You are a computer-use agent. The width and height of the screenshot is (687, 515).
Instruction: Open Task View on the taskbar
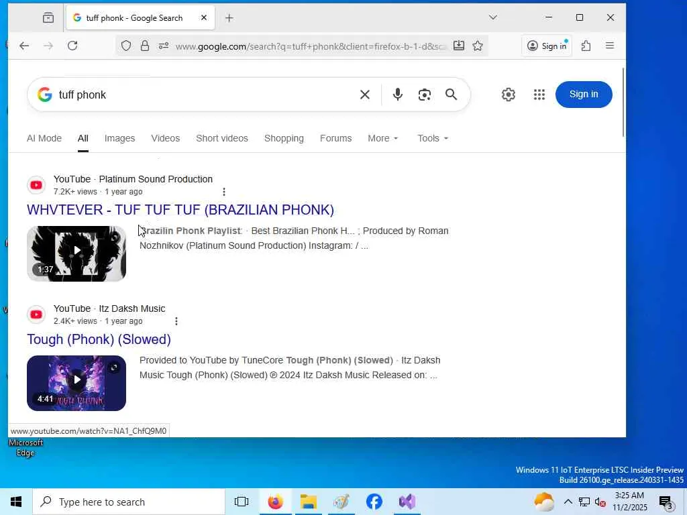(x=242, y=502)
